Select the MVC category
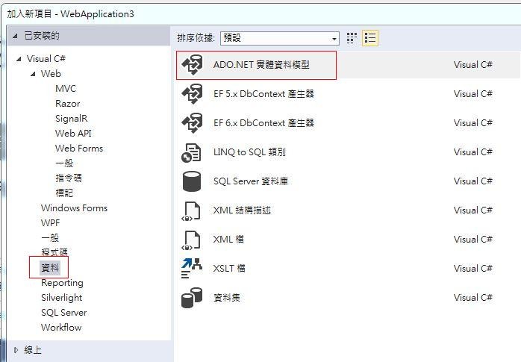 (x=66, y=89)
